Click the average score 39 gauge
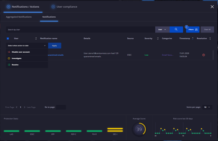This screenshot has width=218, height=141. 139,129
